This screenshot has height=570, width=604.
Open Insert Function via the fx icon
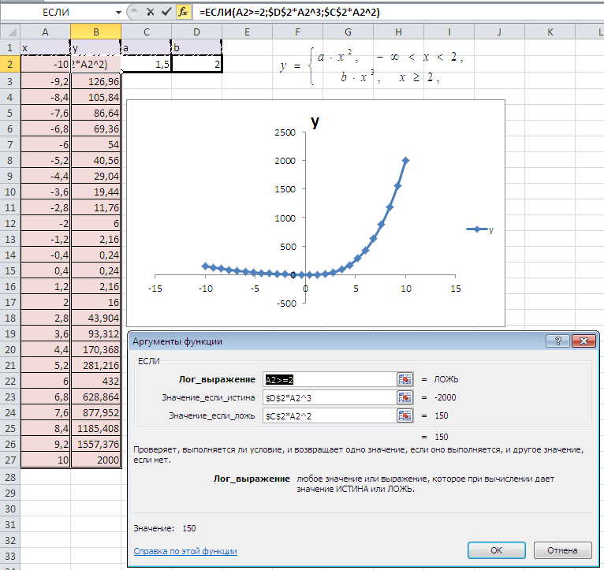(x=183, y=13)
